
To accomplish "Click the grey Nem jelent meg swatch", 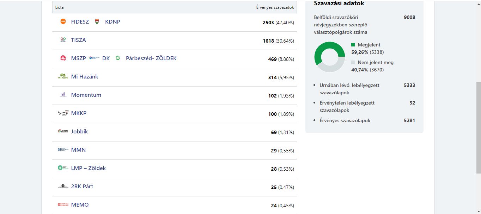I will tap(353, 63).
